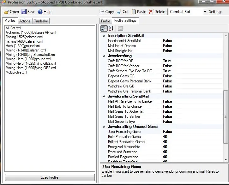The width and height of the screenshot is (229, 185).
Task: Click the Open folder icon
Action: 6,12
